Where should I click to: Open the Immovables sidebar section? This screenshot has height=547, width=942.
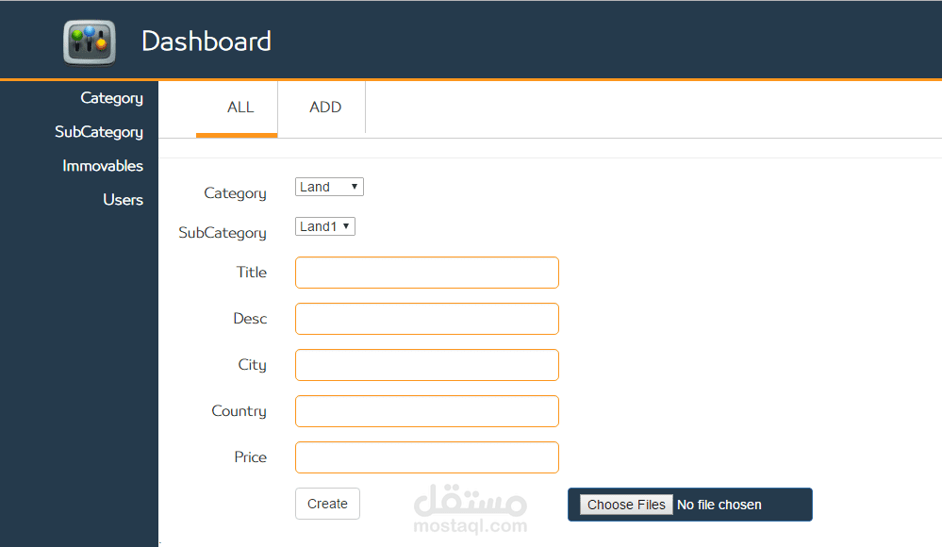[x=103, y=165]
